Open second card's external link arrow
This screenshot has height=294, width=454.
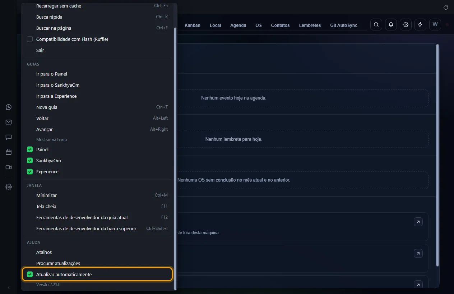(418, 254)
